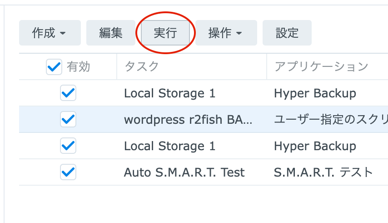Select the Auto S.M.A.R.T. Test task
The width and height of the screenshot is (388, 223).
coord(184,172)
